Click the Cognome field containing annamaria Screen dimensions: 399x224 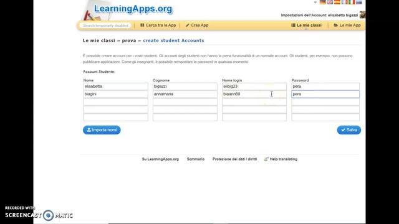(185, 94)
